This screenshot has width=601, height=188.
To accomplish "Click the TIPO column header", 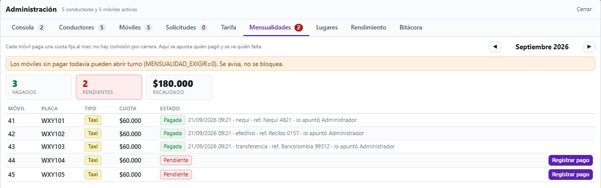I will pos(91,109).
